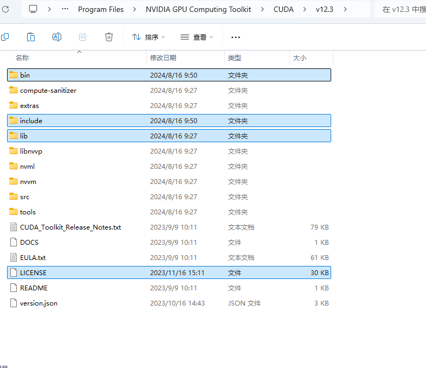Open the 查看 view dropdown
The image size is (426, 368).
[x=197, y=37]
